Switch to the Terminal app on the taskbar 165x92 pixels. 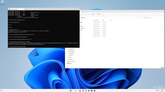click(95, 90)
